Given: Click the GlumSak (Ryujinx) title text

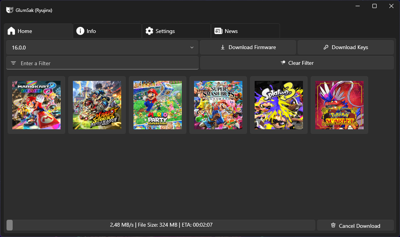Looking at the screenshot, I should tap(34, 10).
